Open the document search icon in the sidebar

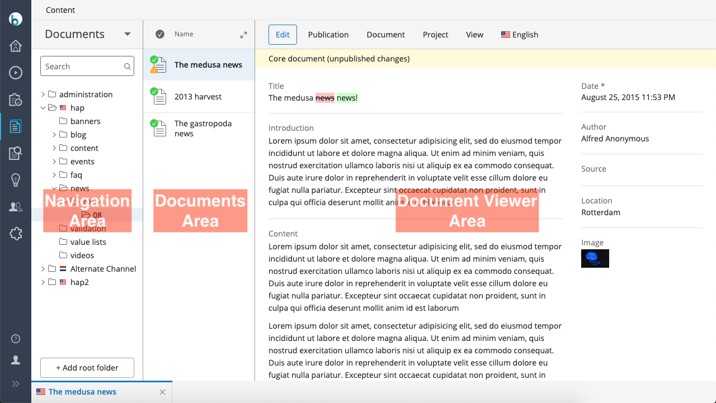pos(16,153)
